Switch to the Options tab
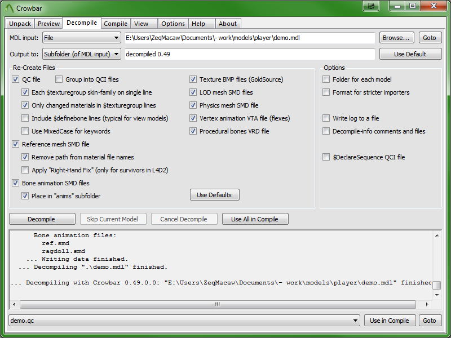Image resolution: width=451 pixels, height=338 pixels. [x=173, y=24]
